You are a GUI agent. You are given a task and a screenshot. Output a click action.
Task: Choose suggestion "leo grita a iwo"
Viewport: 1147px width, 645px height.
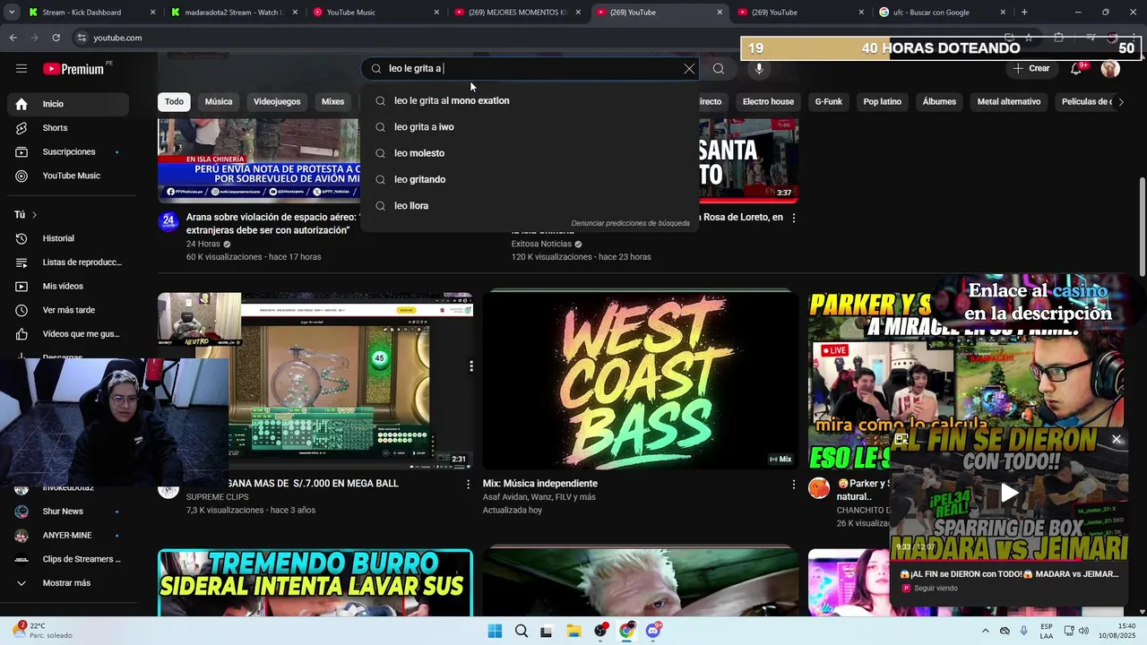click(529, 127)
